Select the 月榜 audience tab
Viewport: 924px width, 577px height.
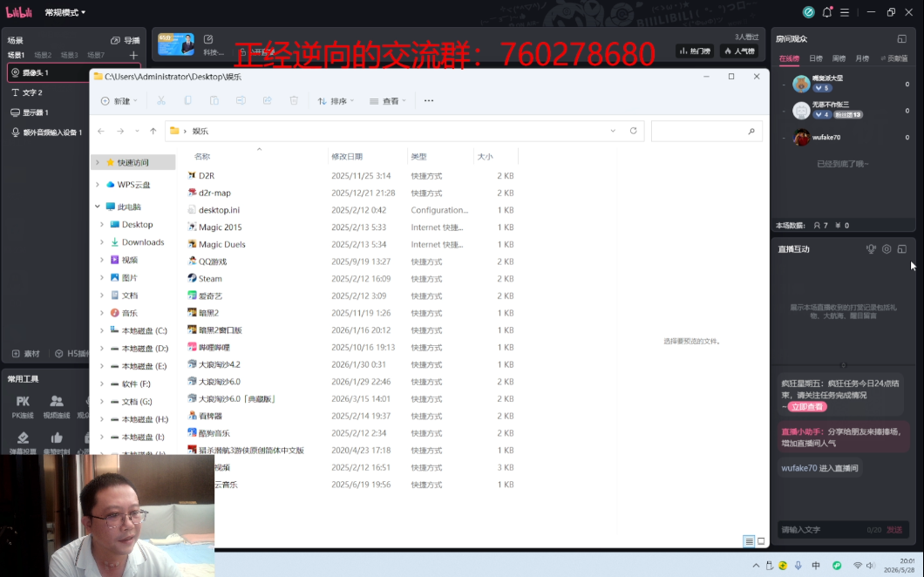point(862,58)
